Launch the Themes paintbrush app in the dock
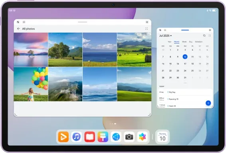Image resolution: width=226 pixels, height=153 pixels. click(x=103, y=137)
